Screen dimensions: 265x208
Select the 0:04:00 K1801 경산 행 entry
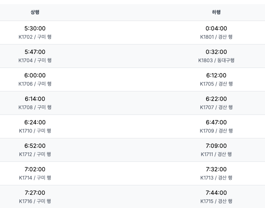216,33
